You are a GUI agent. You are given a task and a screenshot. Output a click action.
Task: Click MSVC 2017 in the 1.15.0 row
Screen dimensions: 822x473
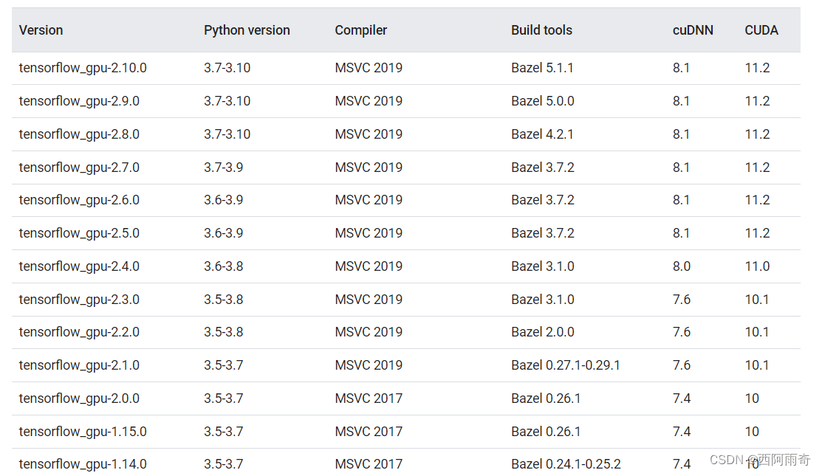tap(369, 432)
